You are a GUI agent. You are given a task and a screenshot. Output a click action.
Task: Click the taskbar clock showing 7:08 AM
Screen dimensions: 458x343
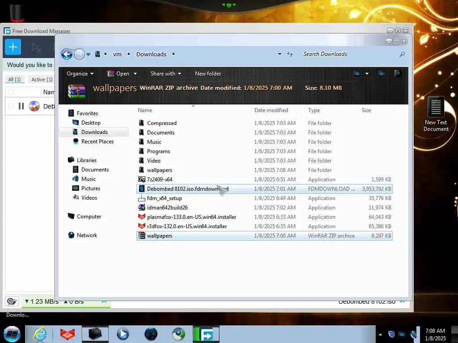(435, 335)
